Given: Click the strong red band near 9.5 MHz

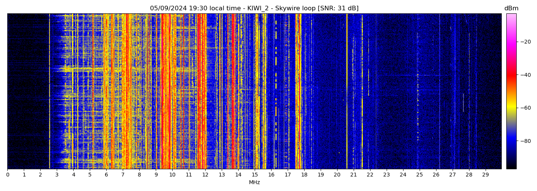Looking at the screenshot, I should [164, 92].
